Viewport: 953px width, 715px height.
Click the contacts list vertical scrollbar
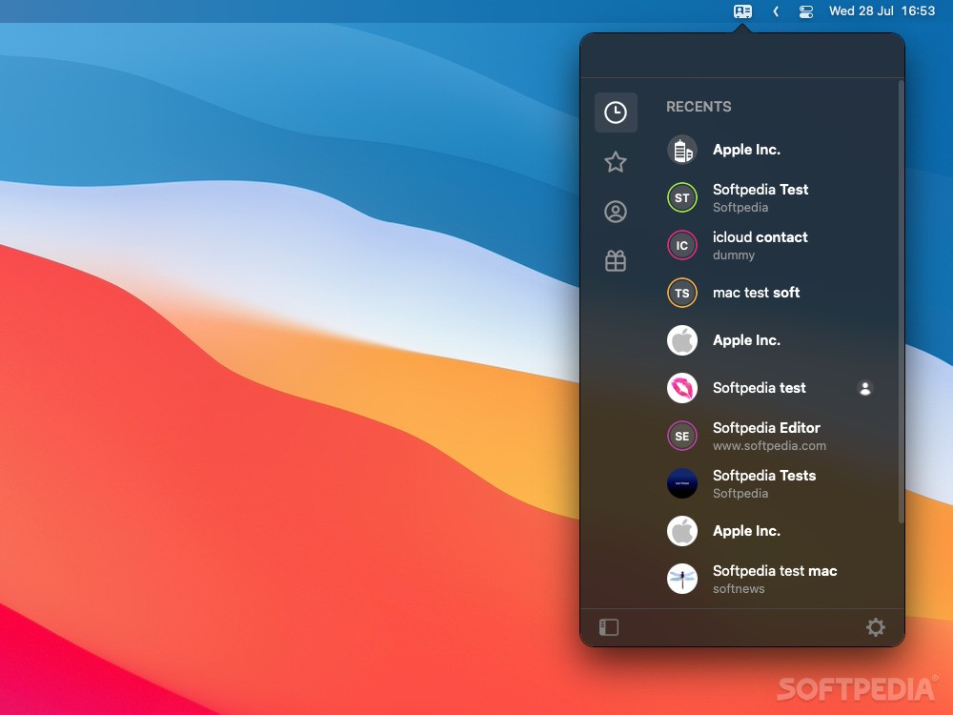pos(901,301)
